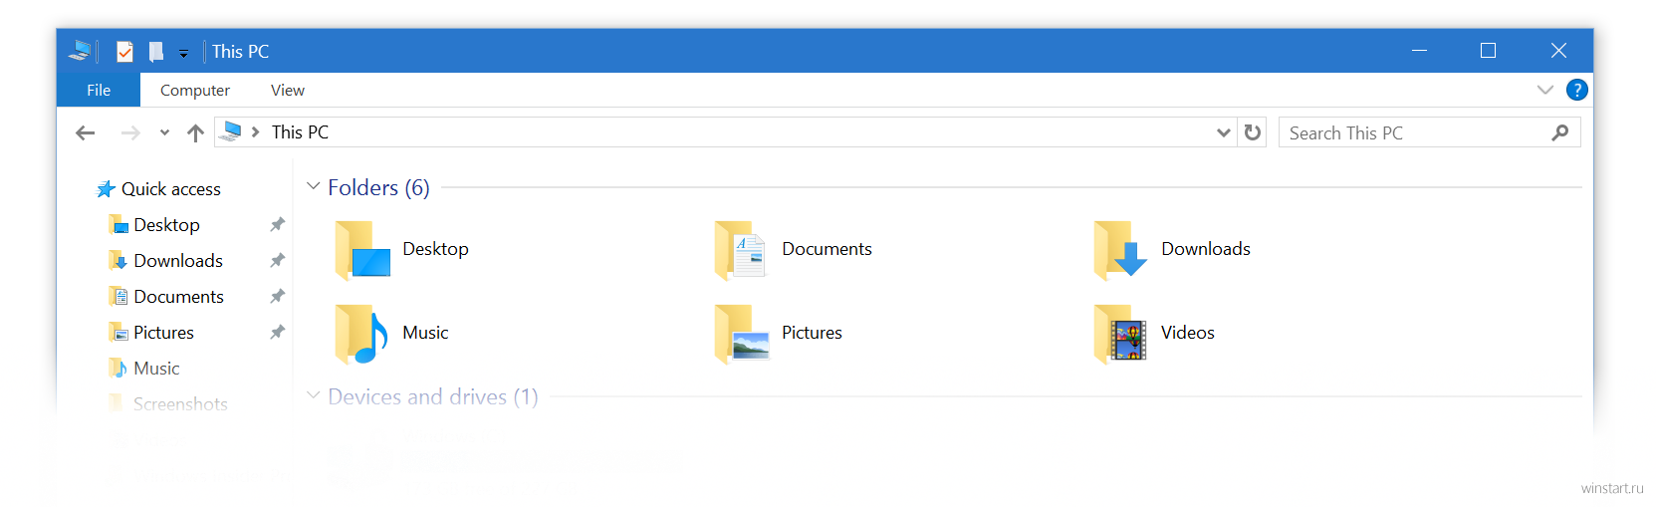The width and height of the screenshot is (1656, 507).
Task: Click the Properties icon in quick access toolbar
Action: [124, 52]
